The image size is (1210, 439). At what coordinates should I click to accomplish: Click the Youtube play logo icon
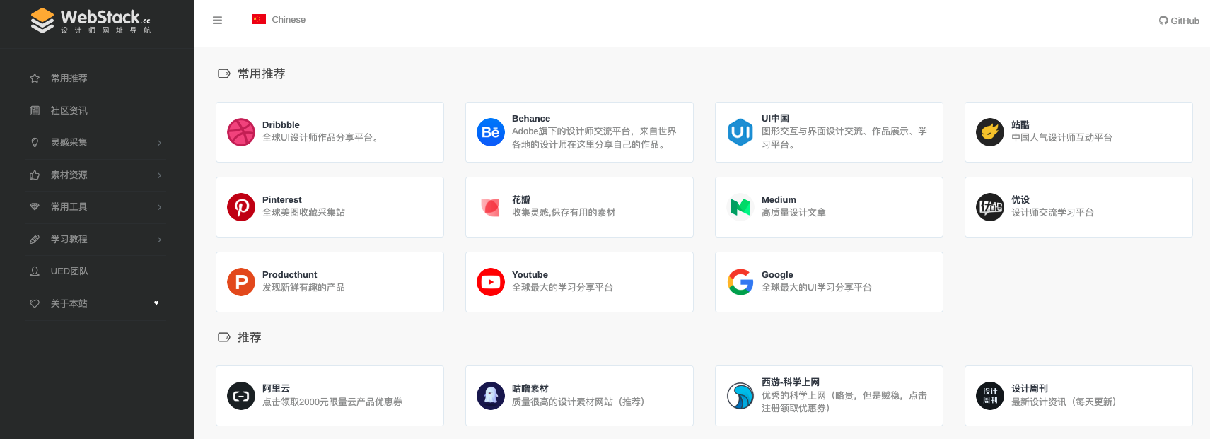(x=491, y=282)
